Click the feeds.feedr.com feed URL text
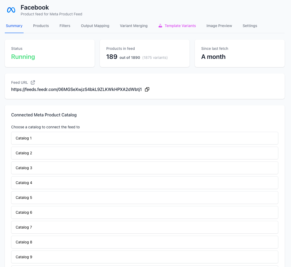291x267 pixels. point(77,90)
